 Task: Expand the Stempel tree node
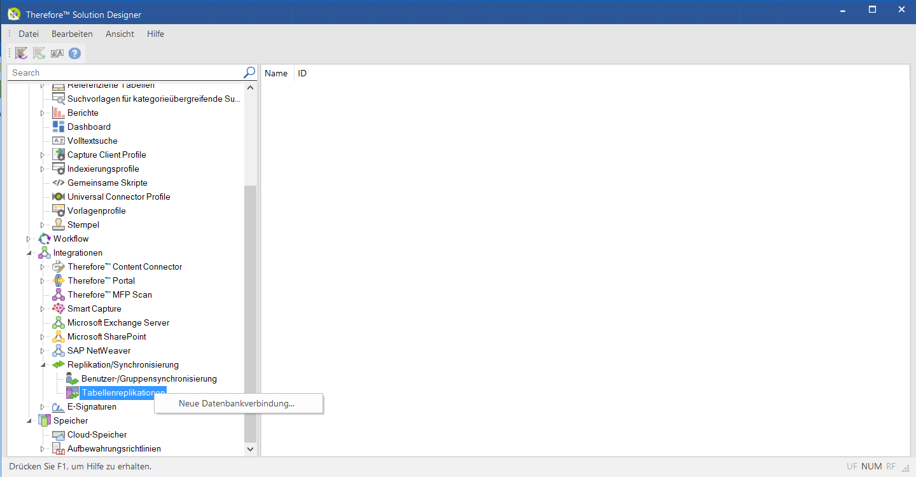[x=42, y=225]
